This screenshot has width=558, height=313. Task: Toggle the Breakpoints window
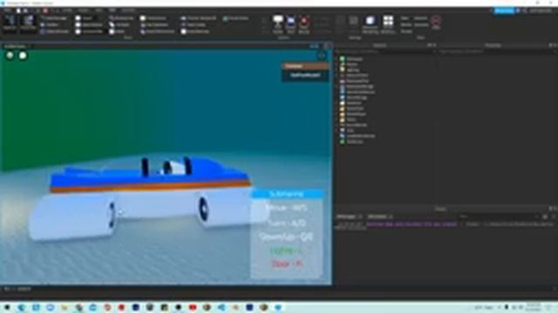121,18
